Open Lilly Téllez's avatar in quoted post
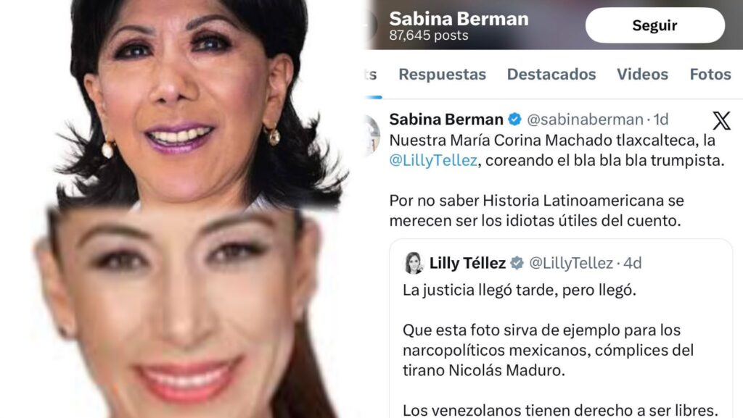743x418 pixels. [414, 263]
